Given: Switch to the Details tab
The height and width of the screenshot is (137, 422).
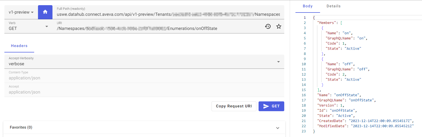Looking at the screenshot, I should 333,6.
